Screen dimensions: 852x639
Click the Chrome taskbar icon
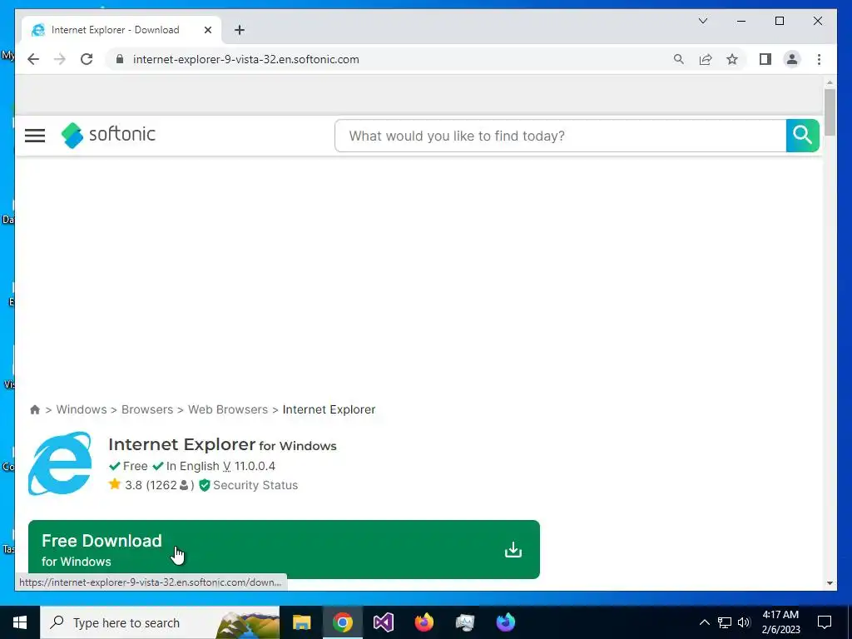342,622
